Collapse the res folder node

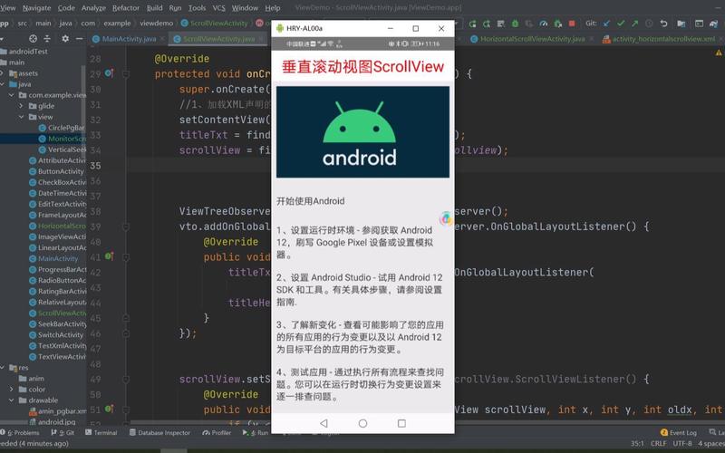[x=3, y=368]
